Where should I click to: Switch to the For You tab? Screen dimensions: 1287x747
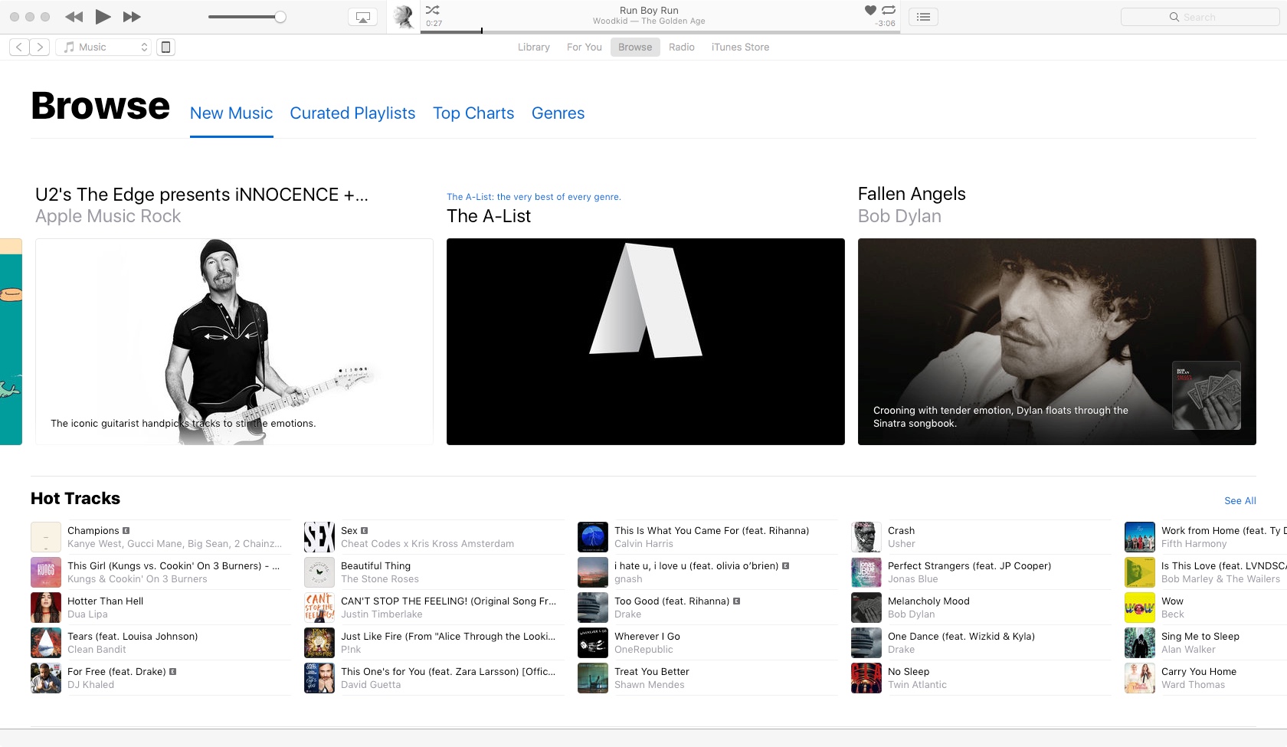click(585, 48)
